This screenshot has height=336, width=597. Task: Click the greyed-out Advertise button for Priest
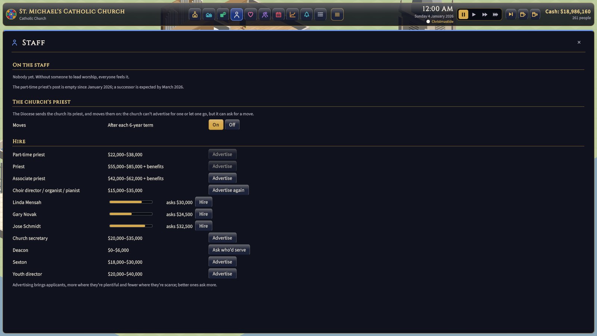(x=222, y=166)
